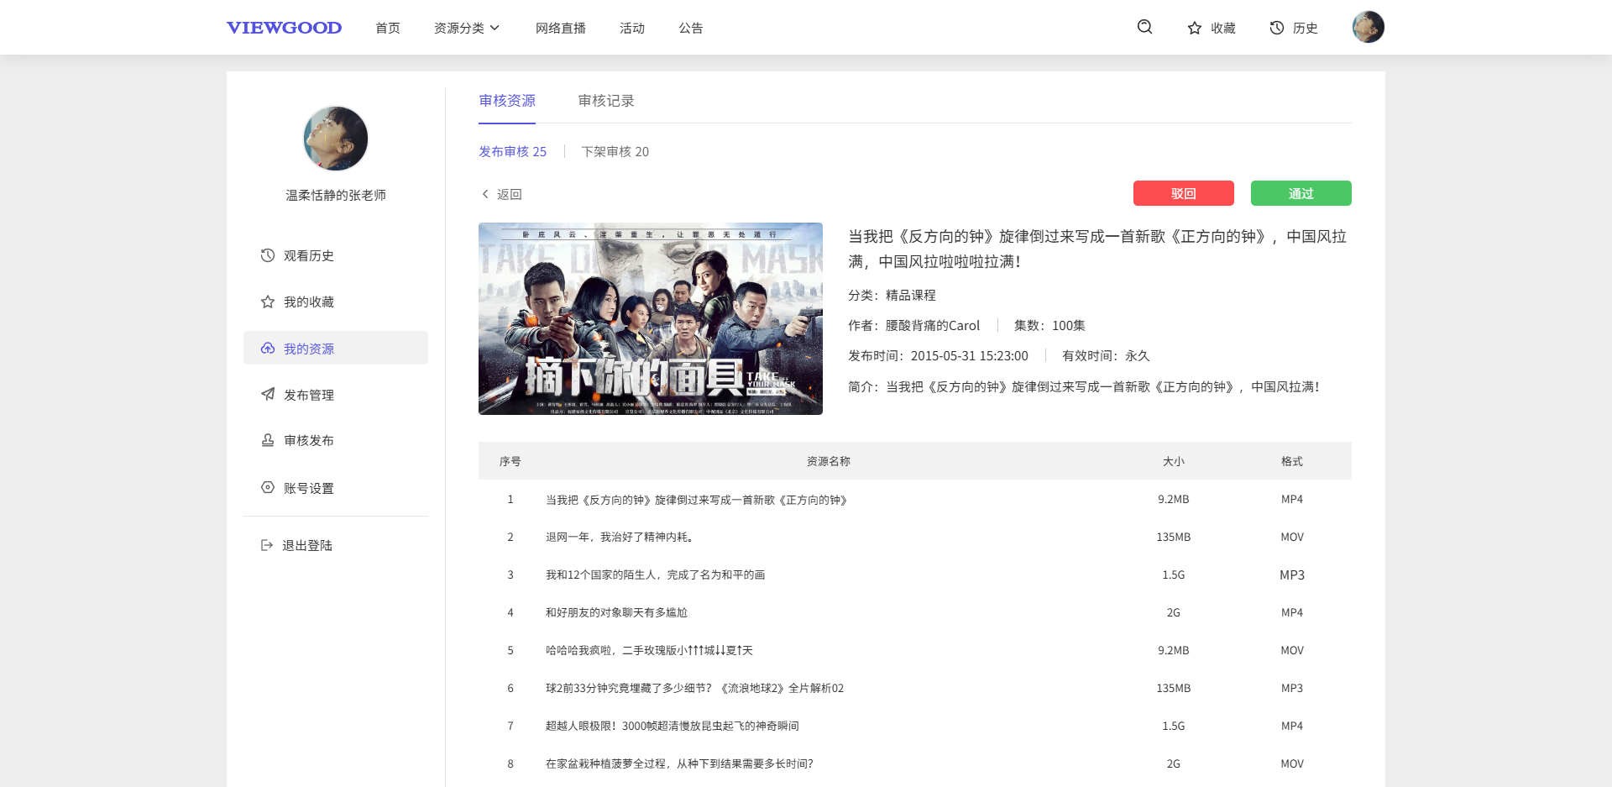Screen dimensions: 1612x787
Task: Click row 在家盆栽种植菠萝全过程
Action: tap(915, 763)
